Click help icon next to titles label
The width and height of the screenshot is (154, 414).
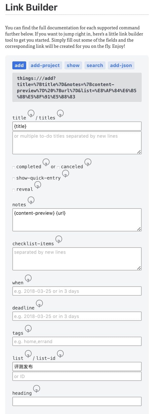pyautogui.click(x=60, y=113)
